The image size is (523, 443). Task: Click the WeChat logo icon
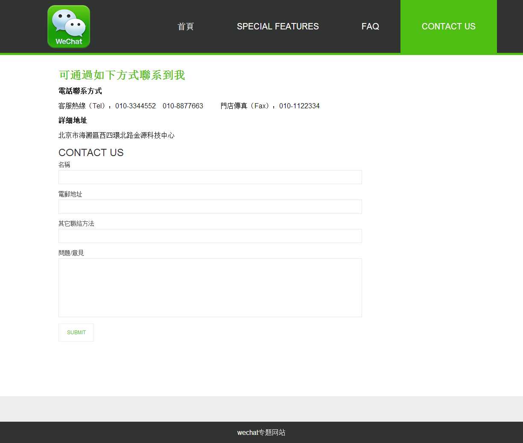69,26
